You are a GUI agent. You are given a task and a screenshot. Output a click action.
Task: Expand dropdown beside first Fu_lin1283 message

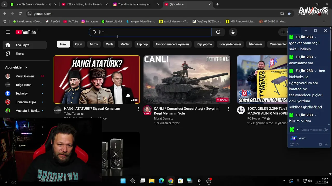pyautogui.click(x=315, y=37)
